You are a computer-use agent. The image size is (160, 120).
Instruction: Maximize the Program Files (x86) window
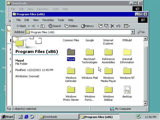[x=141, y=14]
